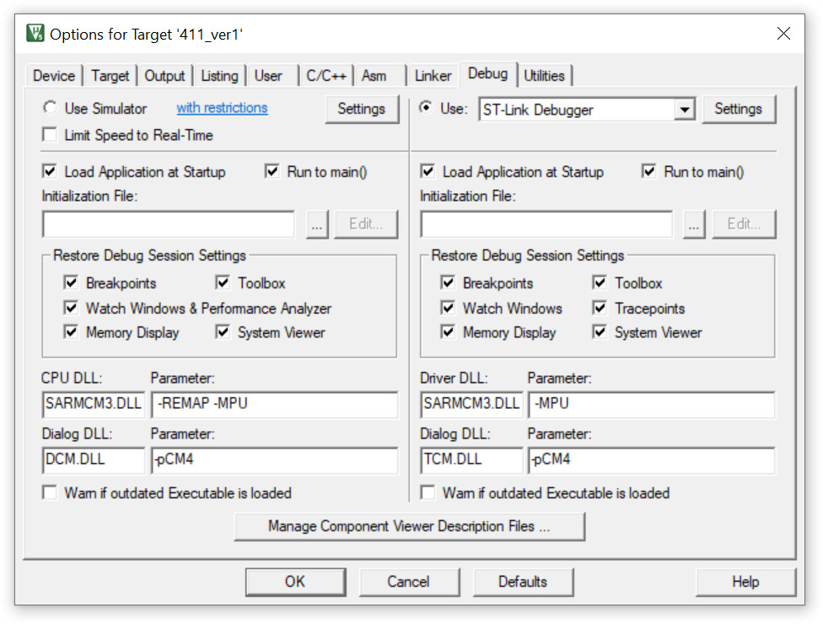Toggle debugger Toolbox checkbox
This screenshot has height=624, width=823.
tap(600, 282)
